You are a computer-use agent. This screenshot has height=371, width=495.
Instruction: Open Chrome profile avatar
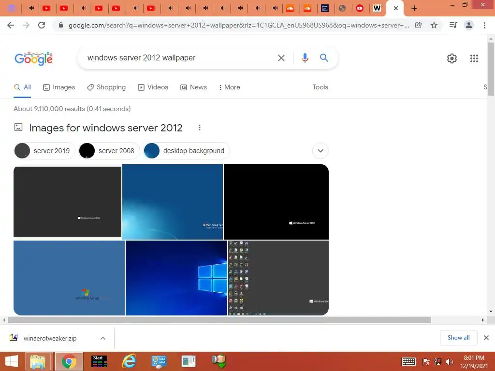point(469,25)
